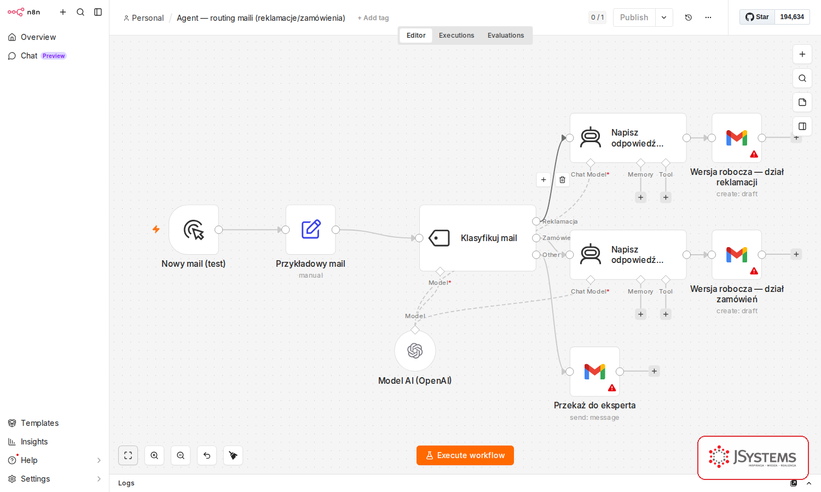Screen dimensions: 821x492
Task: Toggle the right focus panel icon
Action: pos(802,126)
